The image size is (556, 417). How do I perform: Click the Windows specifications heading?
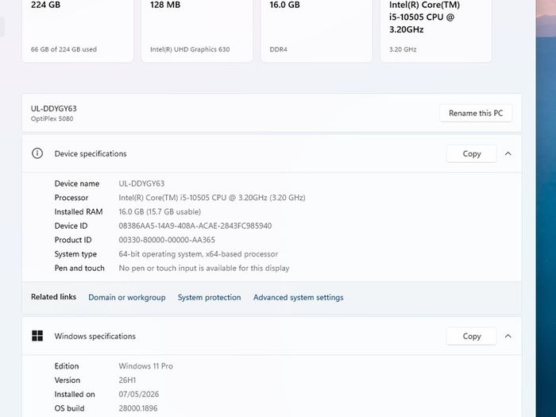tap(95, 336)
